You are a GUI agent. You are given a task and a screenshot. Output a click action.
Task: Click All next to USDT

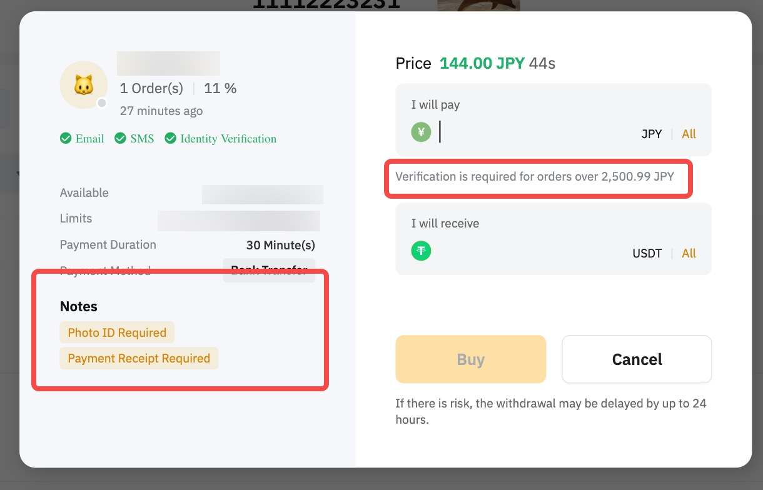point(689,253)
